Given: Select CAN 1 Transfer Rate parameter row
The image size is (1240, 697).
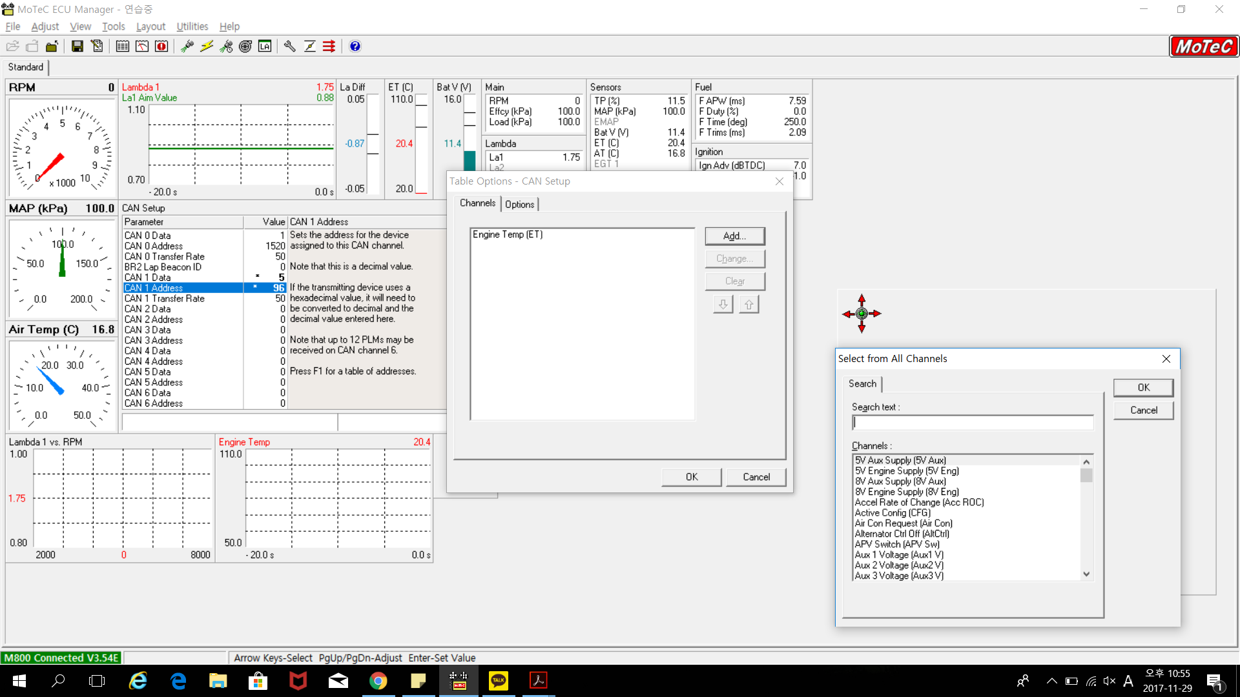Looking at the screenshot, I should (x=205, y=299).
